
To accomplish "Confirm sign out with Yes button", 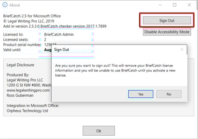I will pos(141,94).
